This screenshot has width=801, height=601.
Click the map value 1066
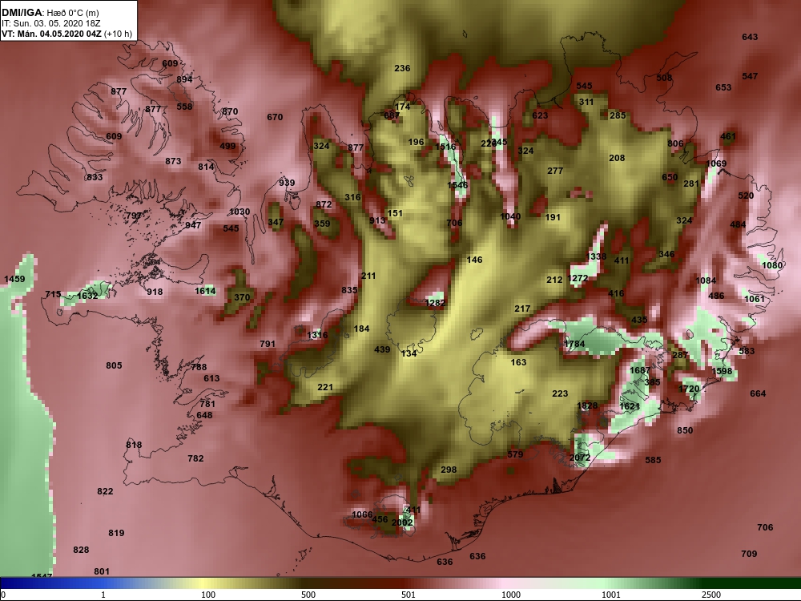tap(362, 514)
